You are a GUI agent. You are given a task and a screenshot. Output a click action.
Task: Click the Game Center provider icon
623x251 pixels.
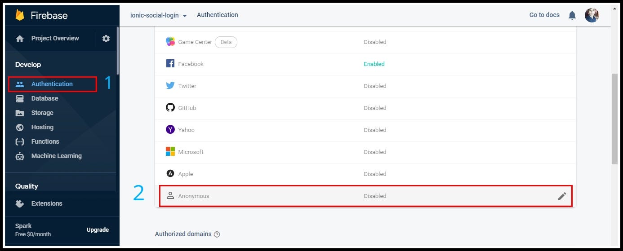point(170,42)
